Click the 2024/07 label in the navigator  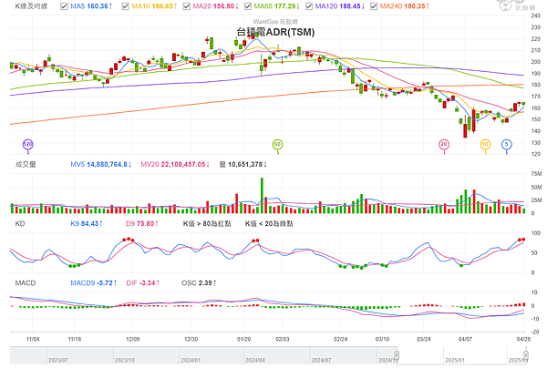point(321,360)
